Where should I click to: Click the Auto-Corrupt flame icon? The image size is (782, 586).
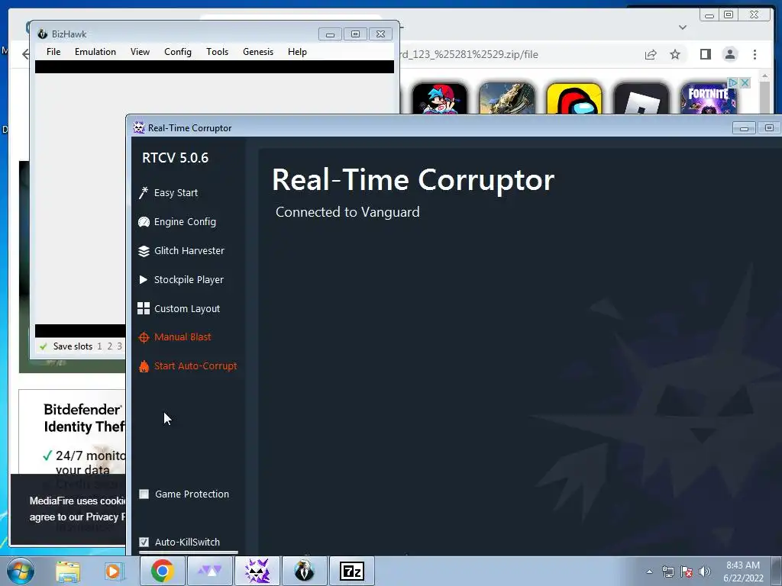144,366
